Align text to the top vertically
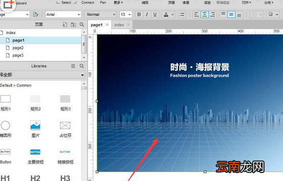The width and height of the screenshot is (283, 181). click(x=223, y=15)
